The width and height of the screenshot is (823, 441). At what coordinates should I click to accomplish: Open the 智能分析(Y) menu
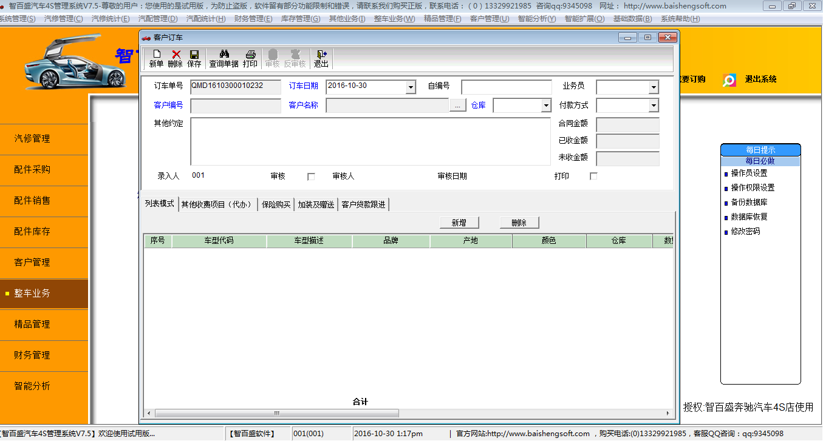click(537, 19)
